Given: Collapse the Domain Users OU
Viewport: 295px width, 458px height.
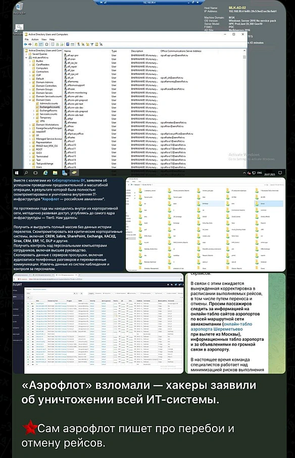Looking at the screenshot, I should tap(30, 100).
